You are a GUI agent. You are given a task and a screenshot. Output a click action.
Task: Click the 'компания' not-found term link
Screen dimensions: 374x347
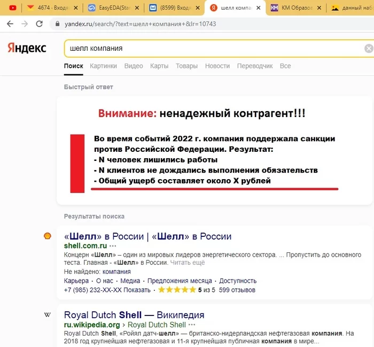point(116,272)
